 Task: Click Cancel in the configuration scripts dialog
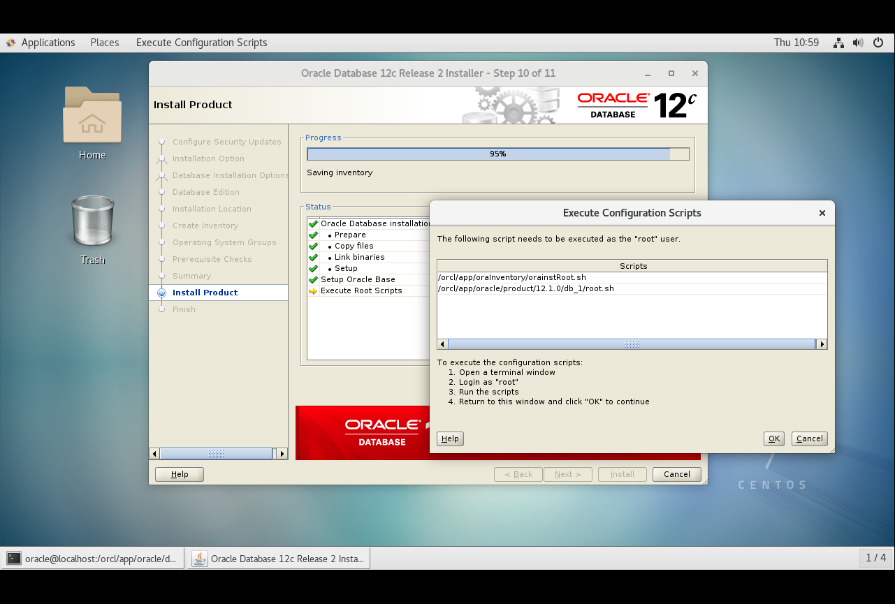[x=809, y=439]
